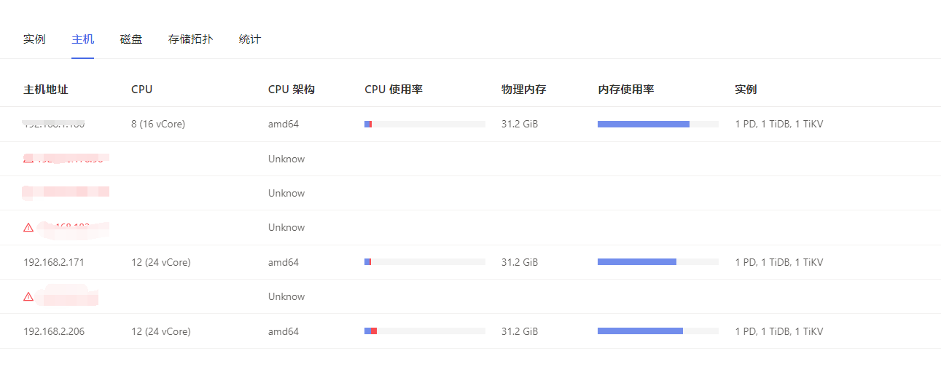This screenshot has width=941, height=391.
Task: Click memory usage bar of 8 (16 vCore) host
Action: pyautogui.click(x=658, y=125)
